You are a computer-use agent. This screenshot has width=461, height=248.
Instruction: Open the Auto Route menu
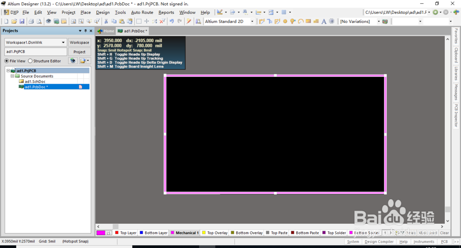click(142, 12)
